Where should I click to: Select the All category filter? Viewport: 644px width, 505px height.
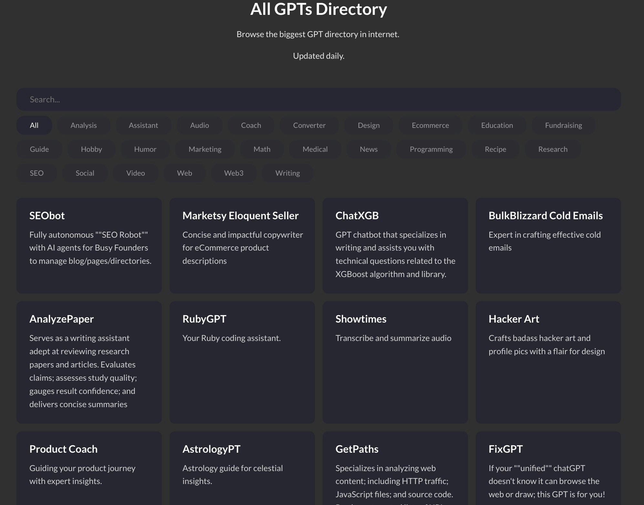tap(34, 125)
